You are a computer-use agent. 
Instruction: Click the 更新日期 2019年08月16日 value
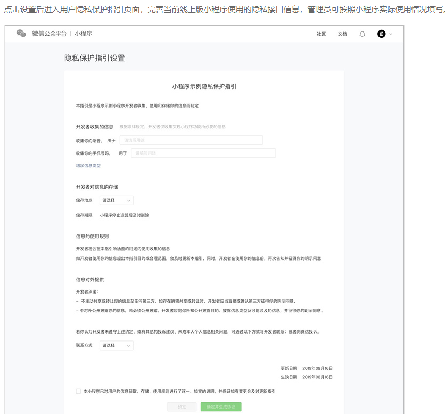pos(317,368)
